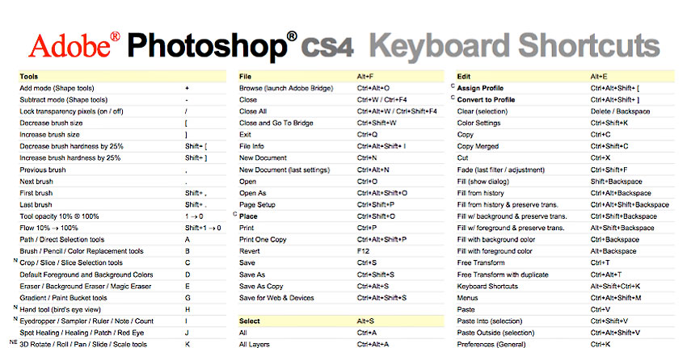Click the 'Place' entry in File
Viewport: 687px width, 348px height.
tap(248, 216)
